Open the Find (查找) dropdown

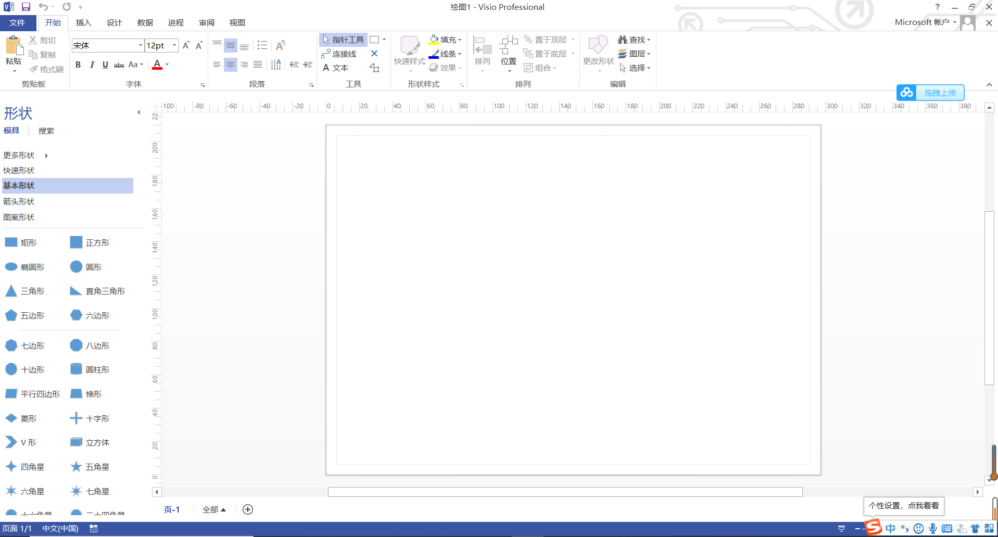pos(634,40)
